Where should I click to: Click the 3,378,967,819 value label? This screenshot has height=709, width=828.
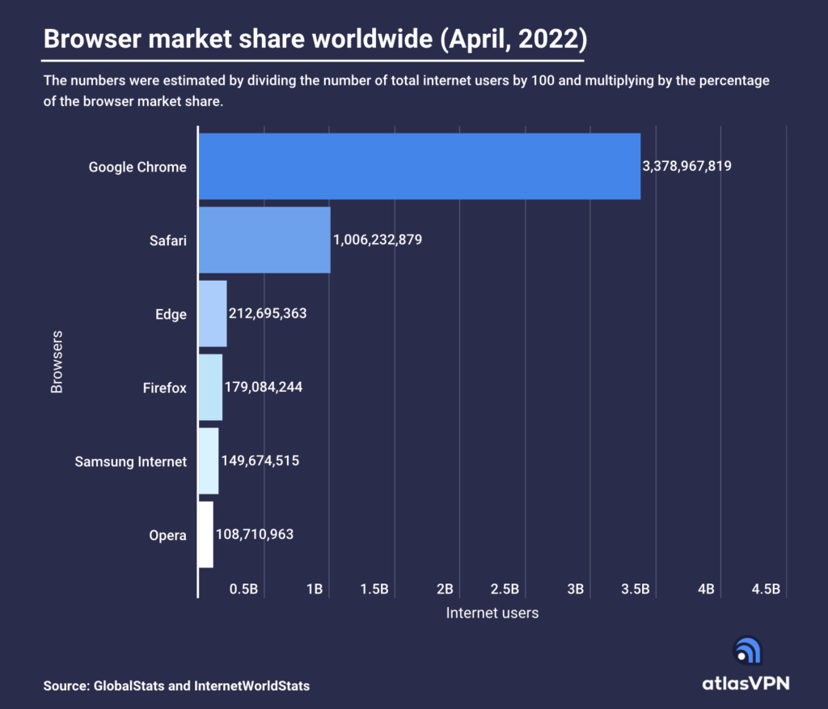(x=686, y=167)
